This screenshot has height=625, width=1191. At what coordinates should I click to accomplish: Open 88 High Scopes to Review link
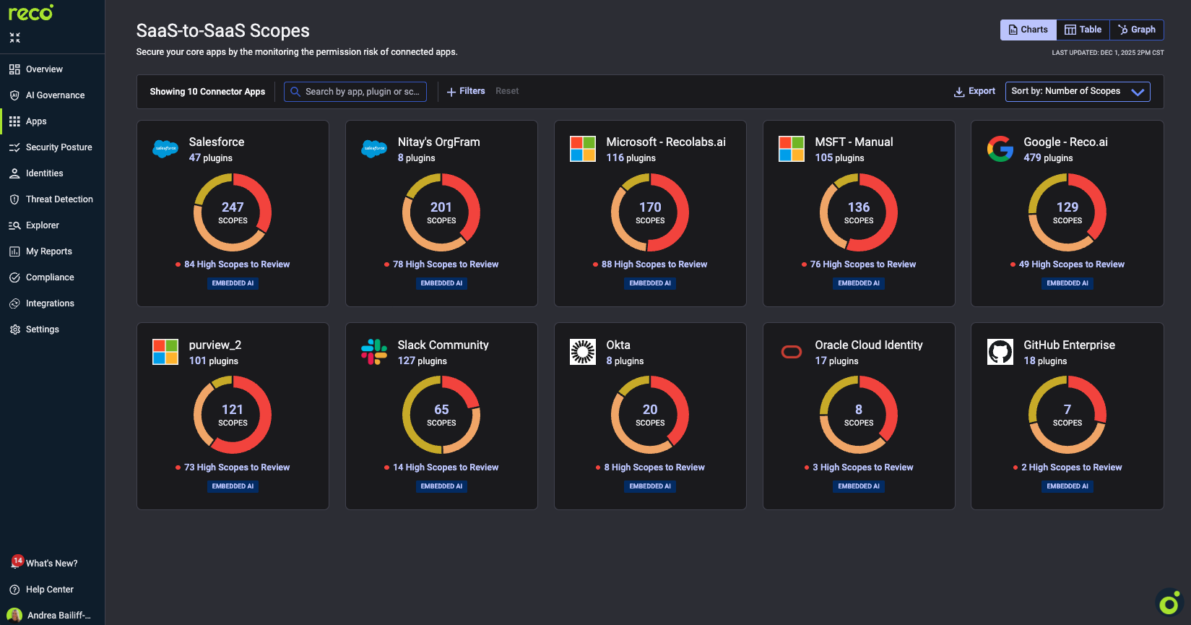(654, 264)
